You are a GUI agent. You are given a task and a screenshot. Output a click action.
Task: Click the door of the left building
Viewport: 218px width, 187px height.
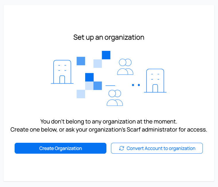[62, 79]
